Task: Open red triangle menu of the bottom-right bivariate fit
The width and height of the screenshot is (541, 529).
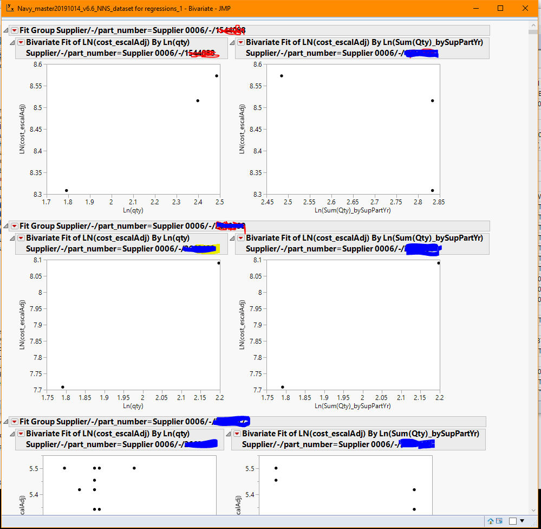Action: pos(237,434)
